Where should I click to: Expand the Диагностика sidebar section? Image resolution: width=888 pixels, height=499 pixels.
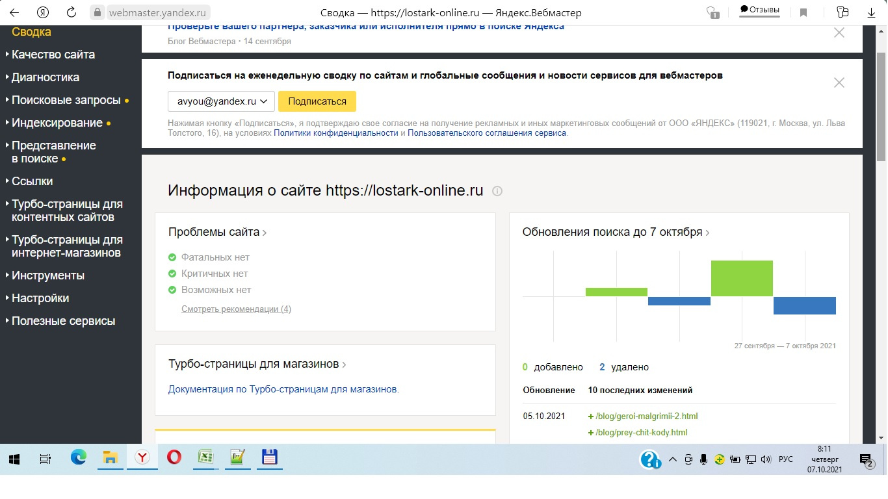tap(46, 77)
